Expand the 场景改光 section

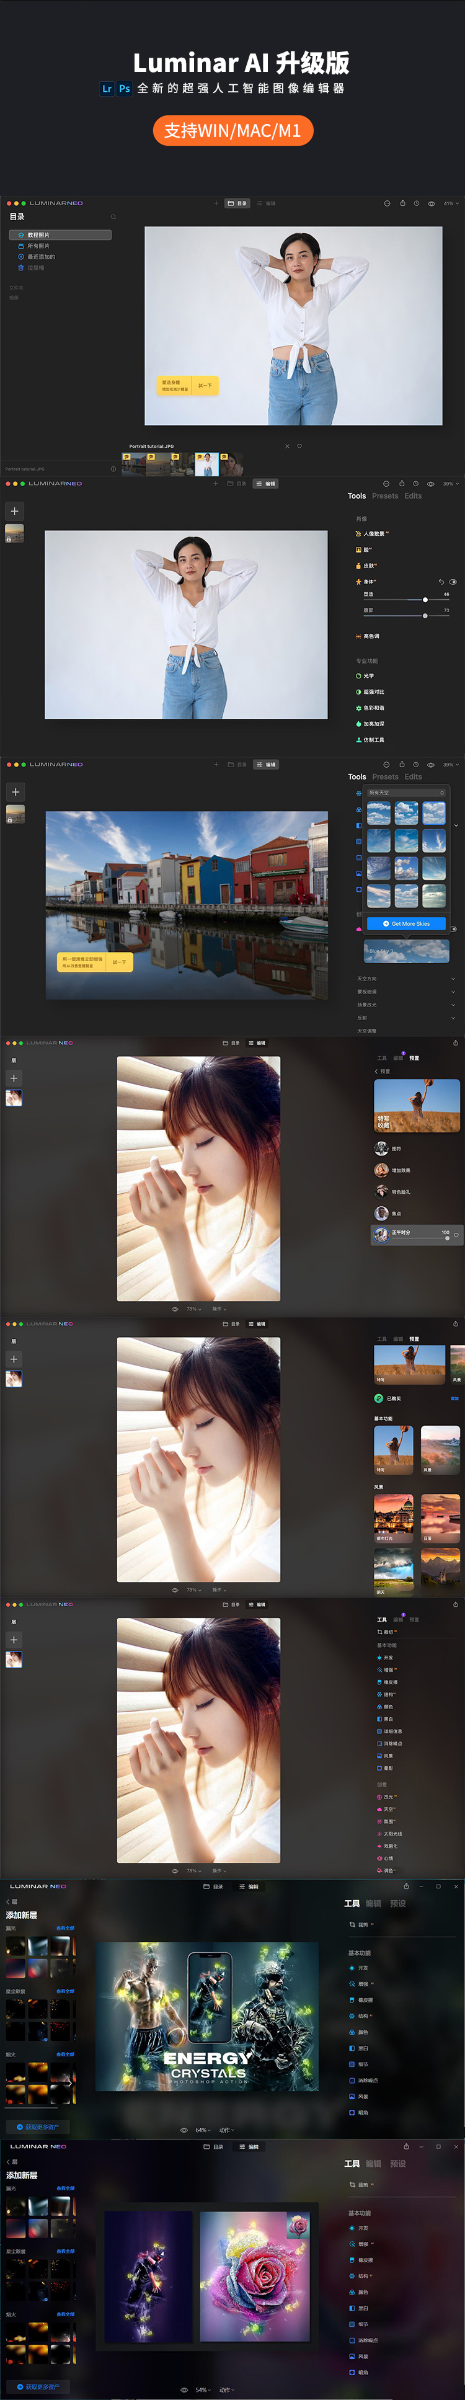point(406,1005)
